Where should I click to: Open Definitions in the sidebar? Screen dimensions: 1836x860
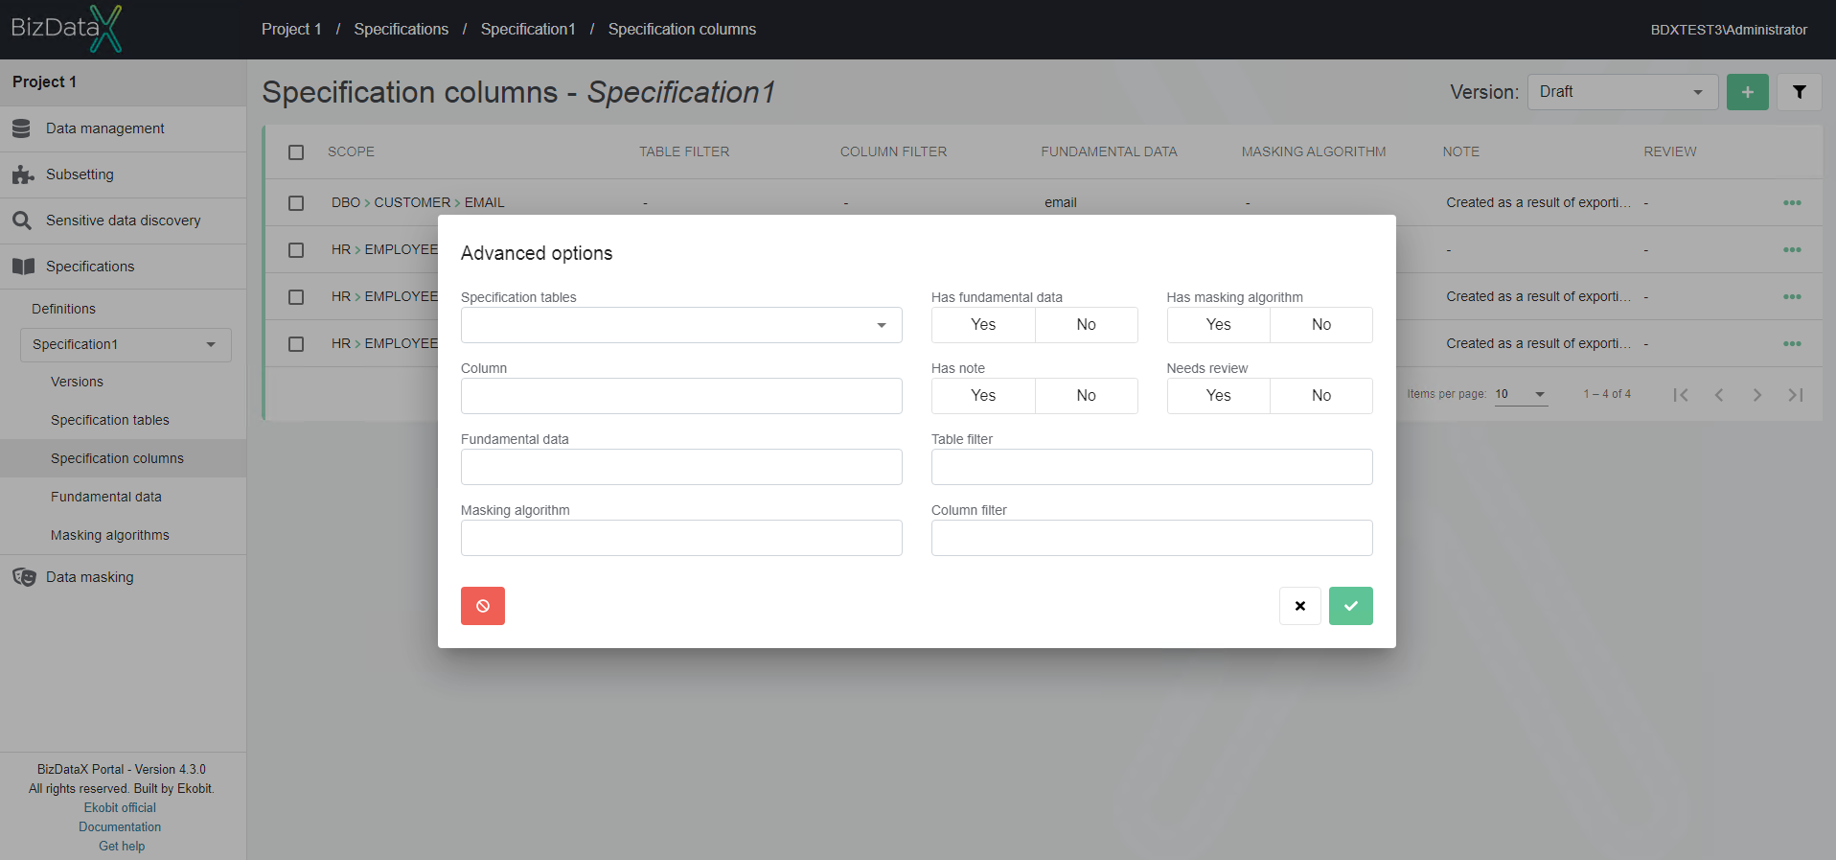(x=63, y=309)
